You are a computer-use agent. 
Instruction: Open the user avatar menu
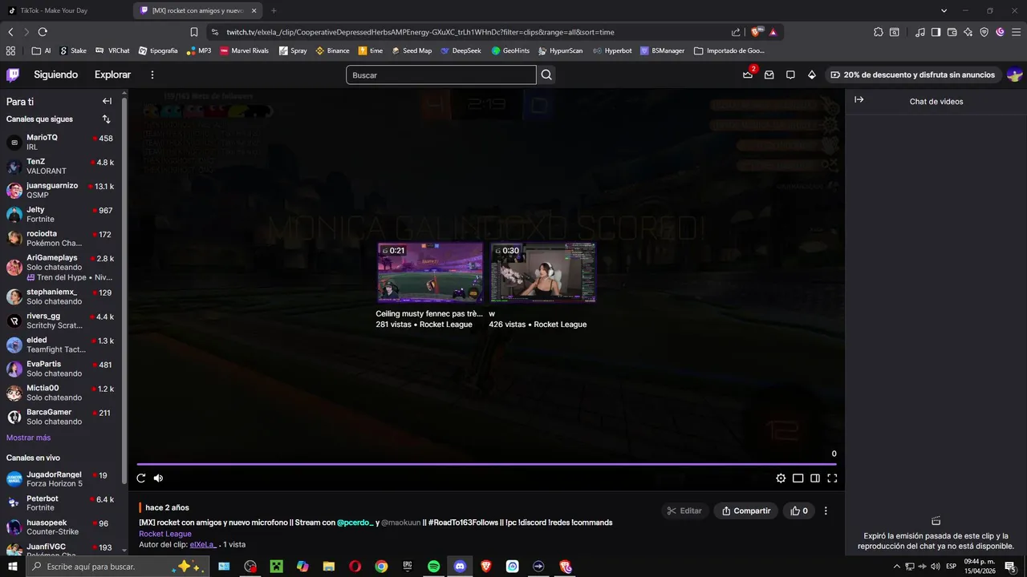tap(1014, 75)
